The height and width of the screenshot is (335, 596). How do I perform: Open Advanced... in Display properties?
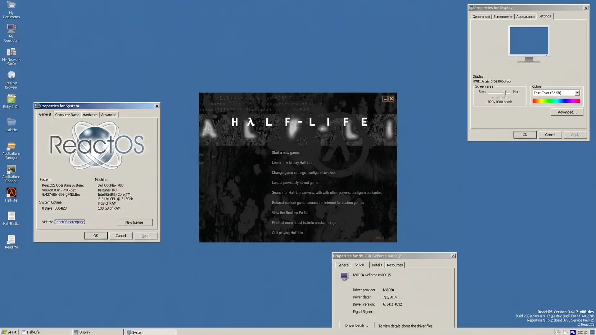coord(567,112)
